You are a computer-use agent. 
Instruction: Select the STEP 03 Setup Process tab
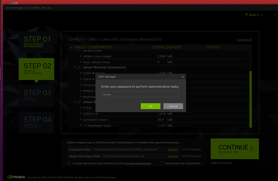tap(36, 96)
